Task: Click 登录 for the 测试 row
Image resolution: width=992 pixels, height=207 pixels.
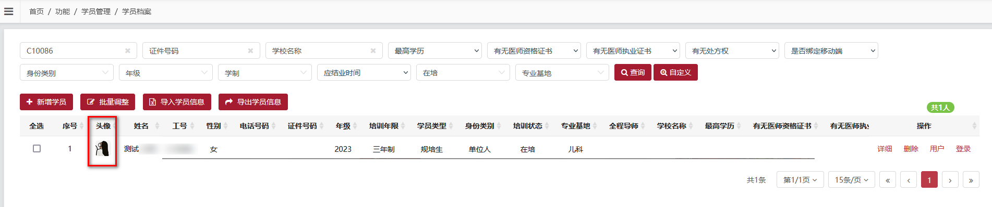Action: [963, 149]
